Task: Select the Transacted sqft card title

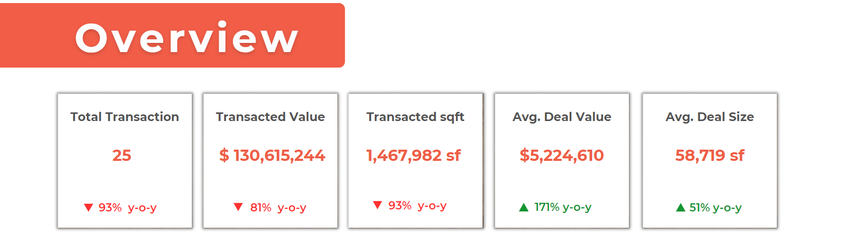Action: [x=415, y=117]
